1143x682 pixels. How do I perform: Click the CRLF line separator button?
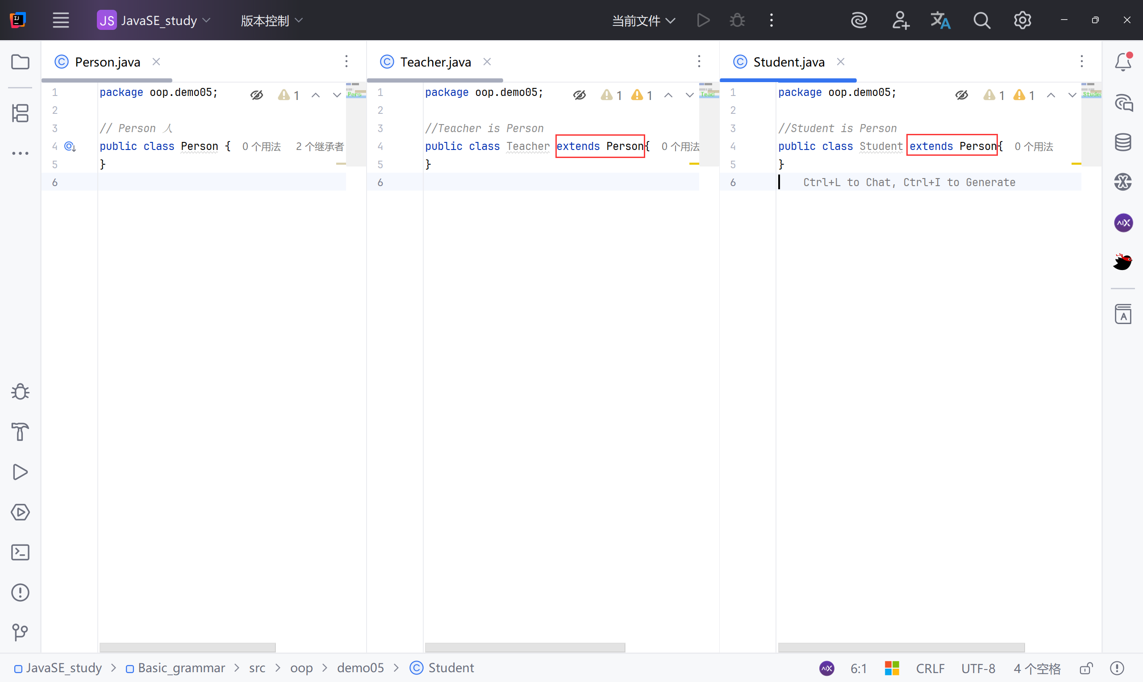(930, 668)
